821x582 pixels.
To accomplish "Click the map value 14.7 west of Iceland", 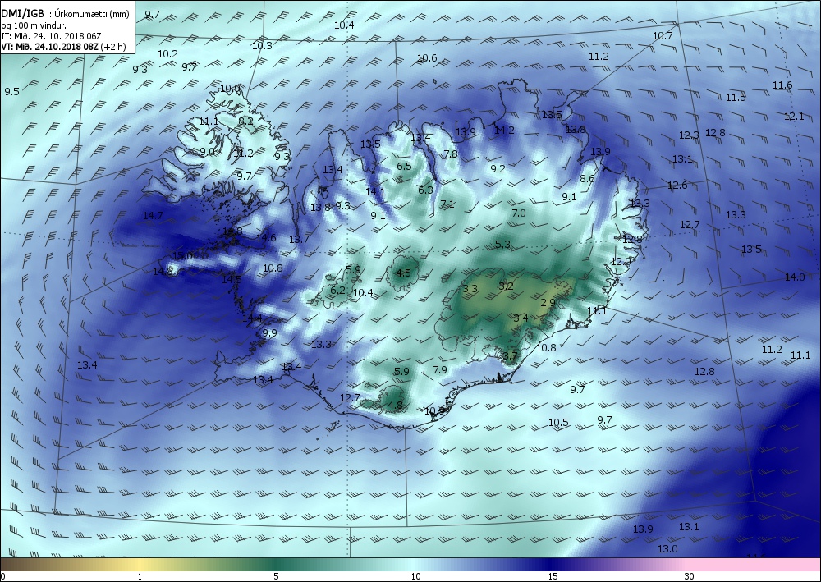I will coord(153,215).
